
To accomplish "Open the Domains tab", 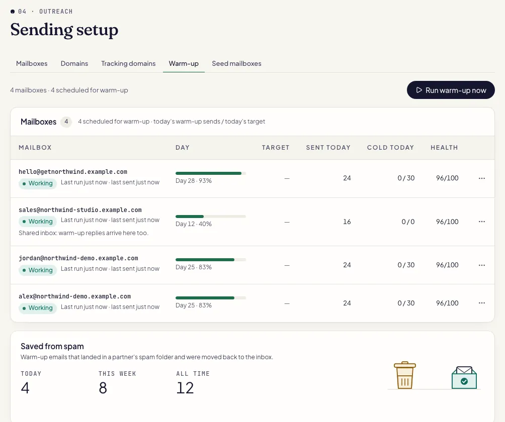I will coord(74,63).
